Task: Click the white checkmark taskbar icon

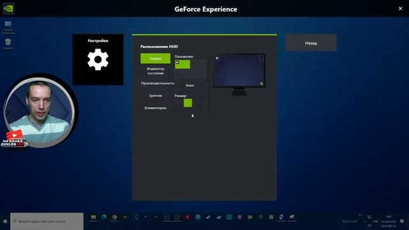Action: pos(208,217)
